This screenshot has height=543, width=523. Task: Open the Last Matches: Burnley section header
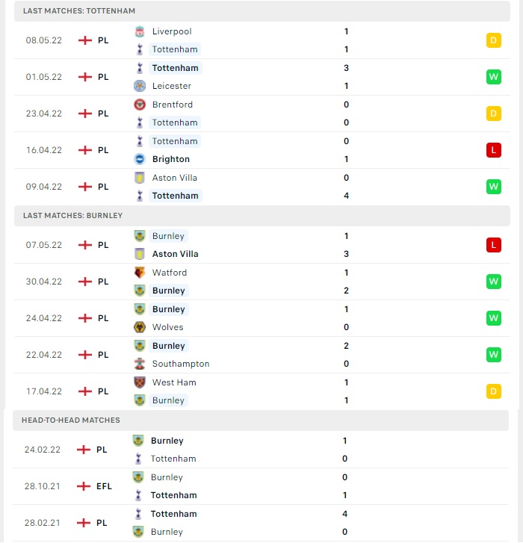pyautogui.click(x=261, y=216)
